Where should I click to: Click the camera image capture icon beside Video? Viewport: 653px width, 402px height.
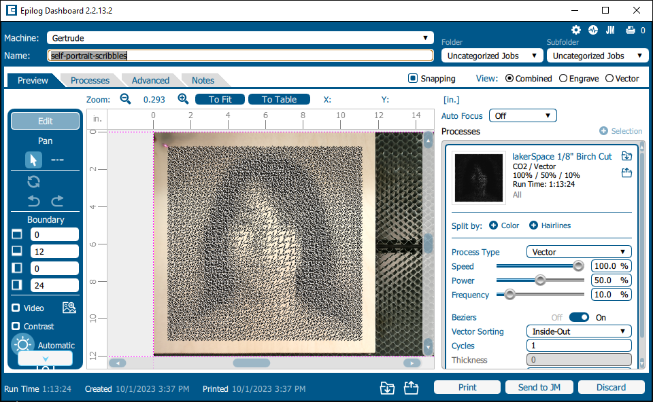(69, 308)
